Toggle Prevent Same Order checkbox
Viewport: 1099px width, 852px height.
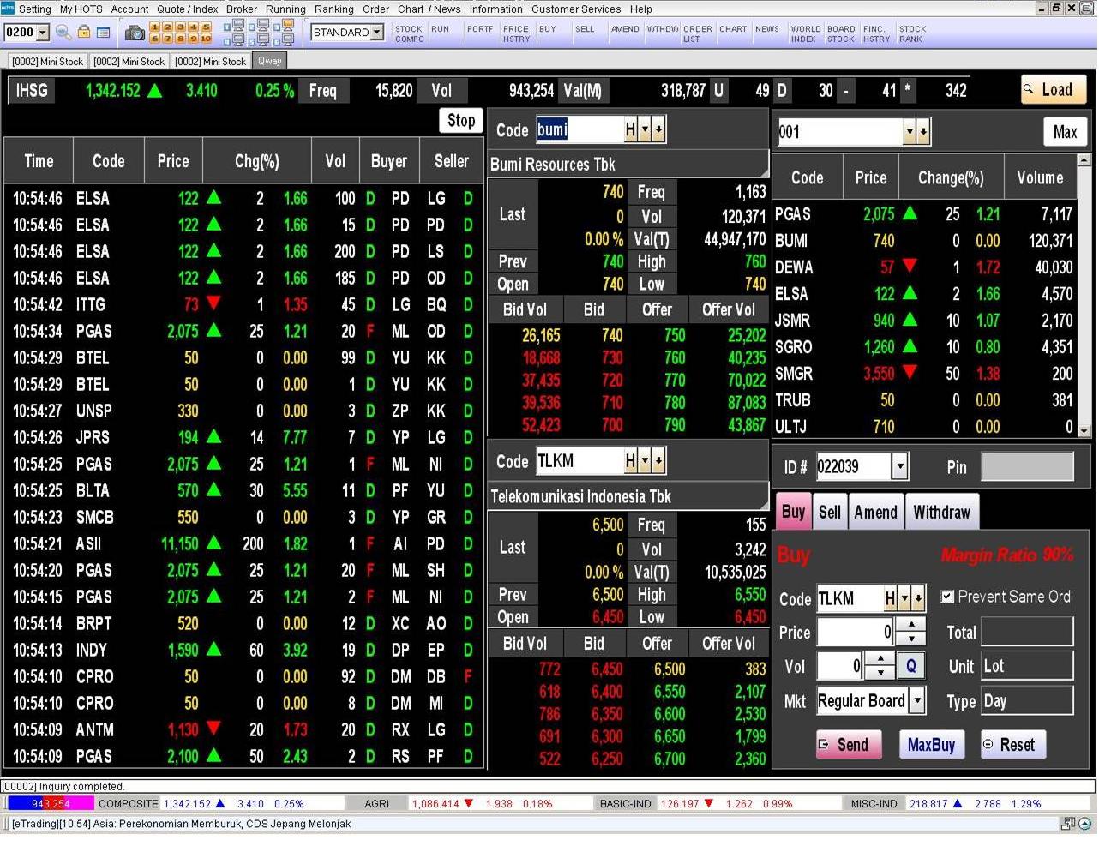947,596
